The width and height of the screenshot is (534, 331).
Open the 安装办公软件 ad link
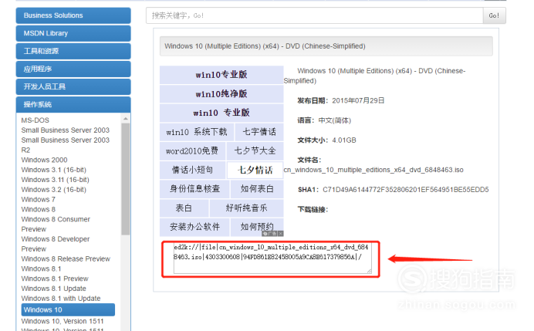(194, 227)
